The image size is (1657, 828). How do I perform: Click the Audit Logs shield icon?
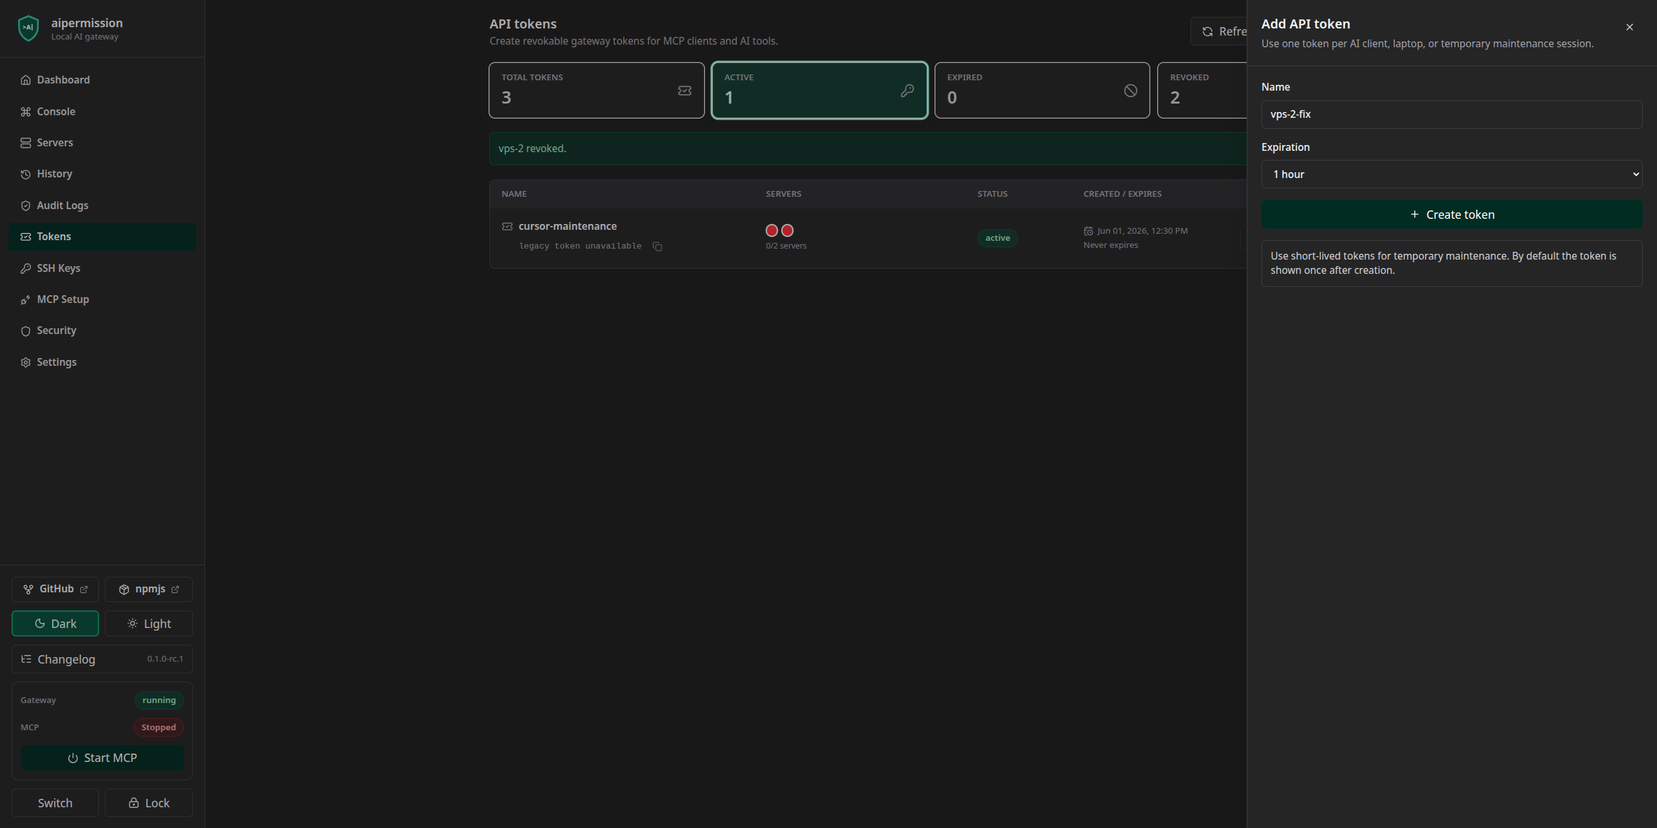(x=26, y=205)
